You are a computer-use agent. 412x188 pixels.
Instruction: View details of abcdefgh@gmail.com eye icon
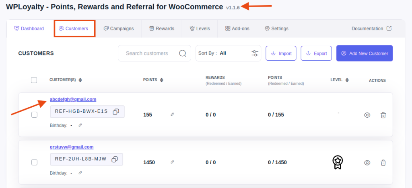coord(367,115)
